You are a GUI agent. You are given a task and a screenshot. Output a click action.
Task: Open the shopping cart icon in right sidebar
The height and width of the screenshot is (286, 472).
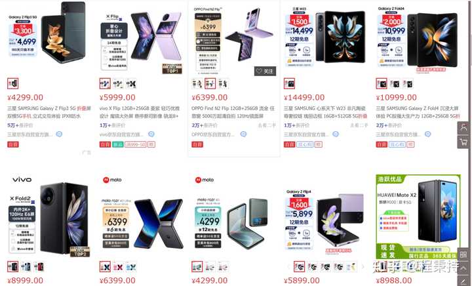coord(464,142)
